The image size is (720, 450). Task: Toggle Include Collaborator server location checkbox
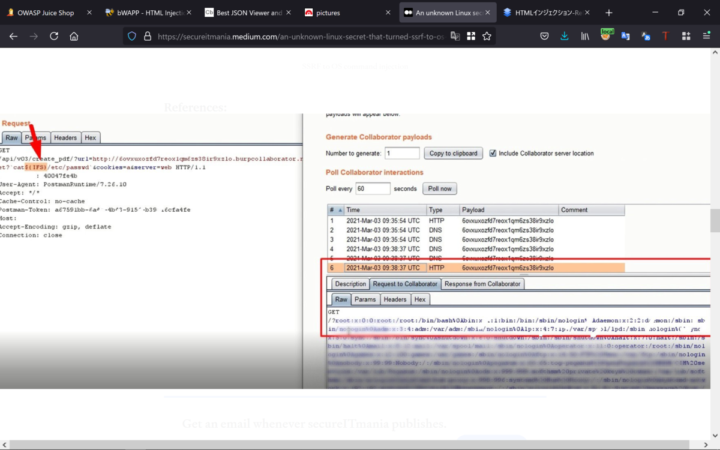493,153
